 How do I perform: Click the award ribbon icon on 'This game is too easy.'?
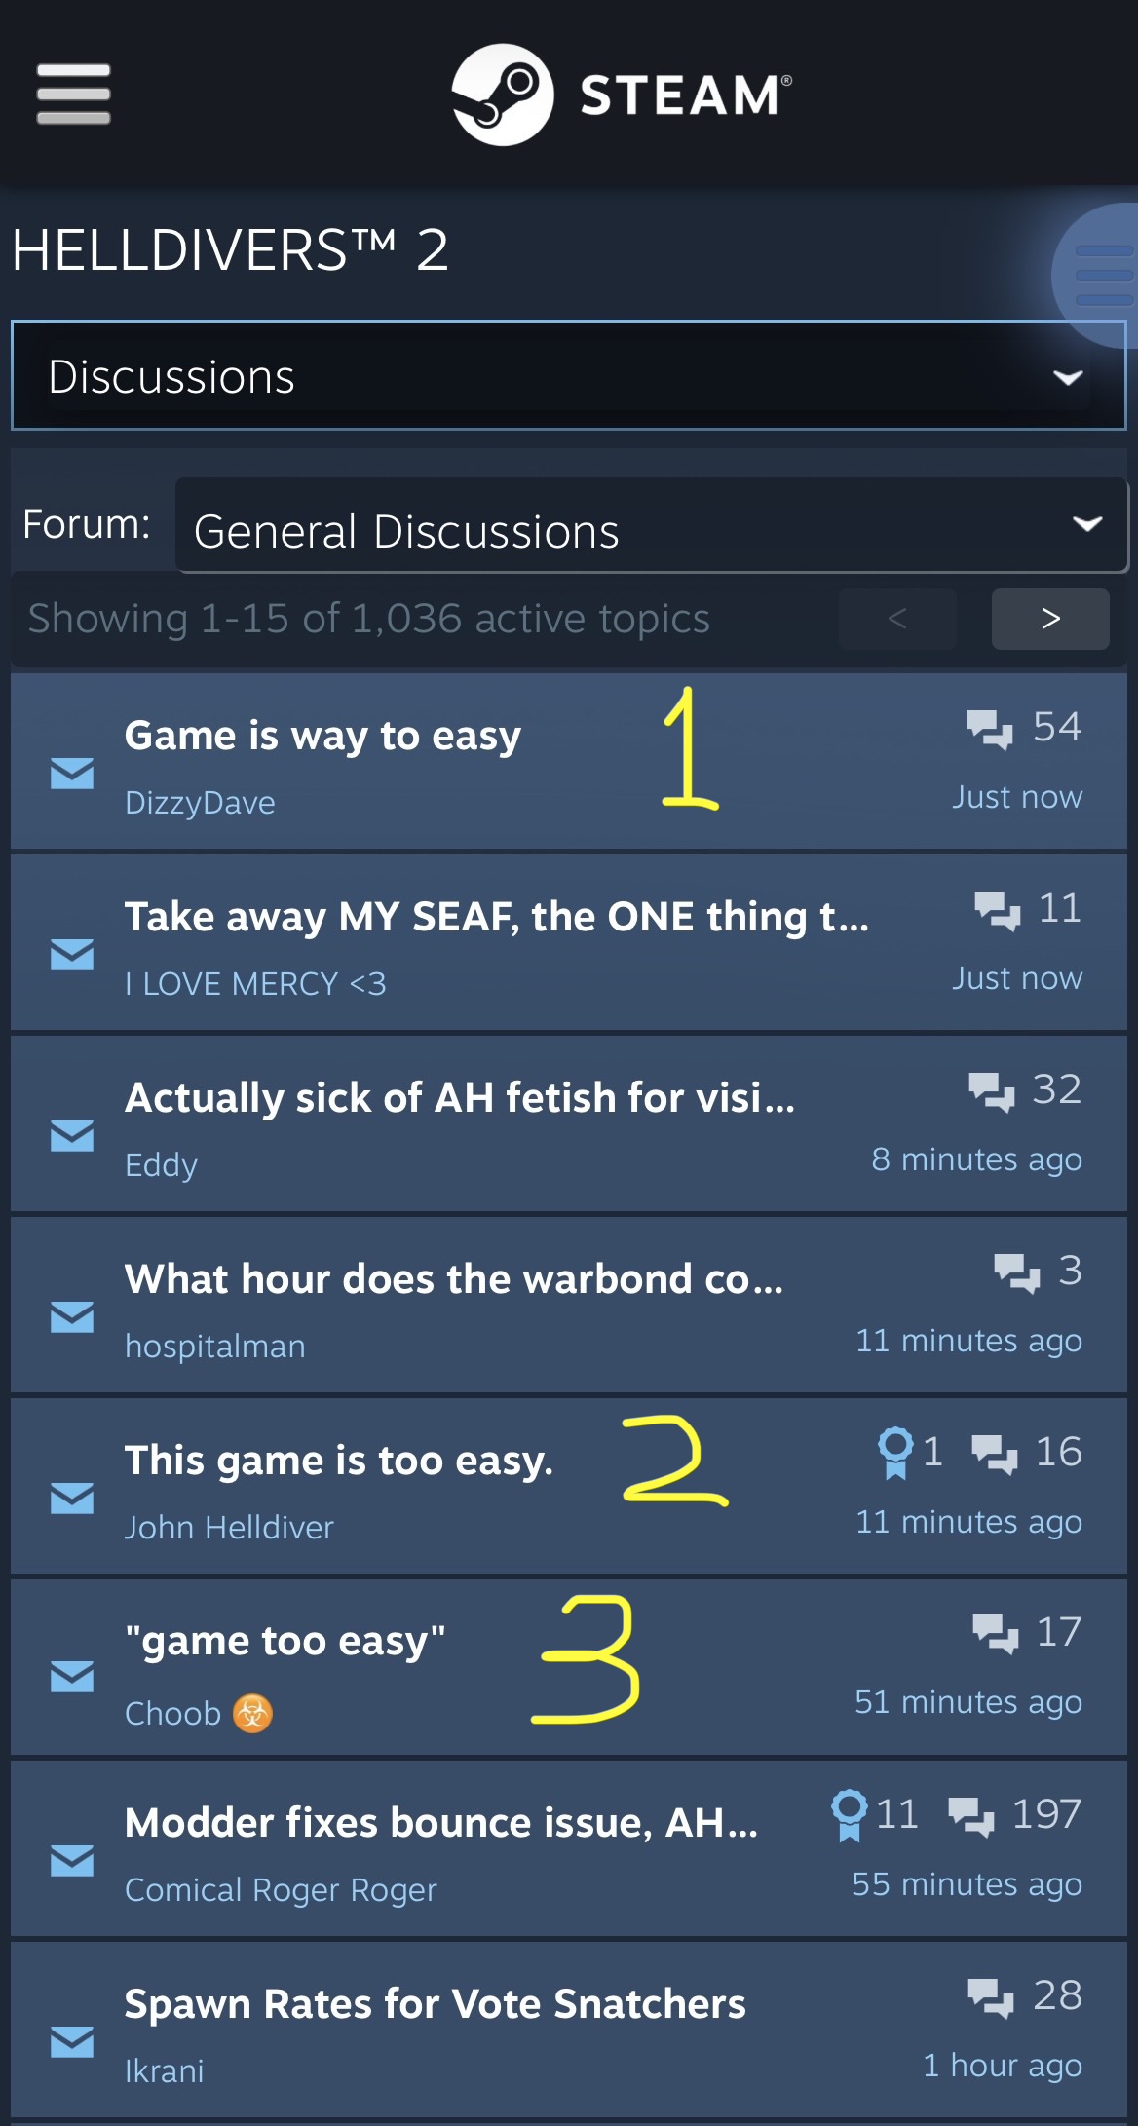pyautogui.click(x=895, y=1453)
